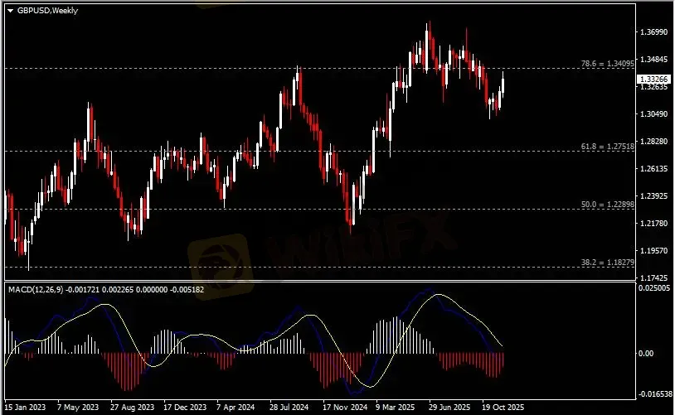Click the 9 Mar 2025 date label
Screen dimensions: 675x415
(x=395, y=408)
